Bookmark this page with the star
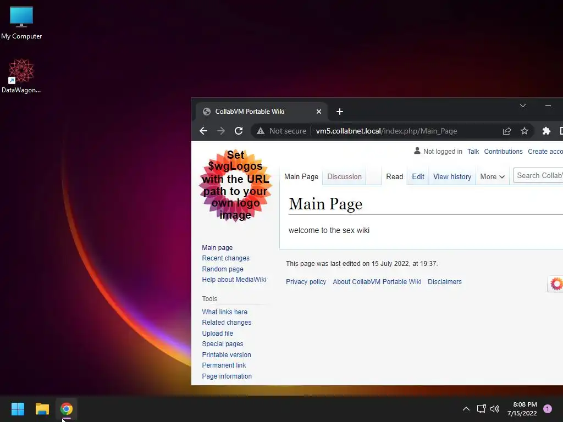The height and width of the screenshot is (422, 563). 524,131
